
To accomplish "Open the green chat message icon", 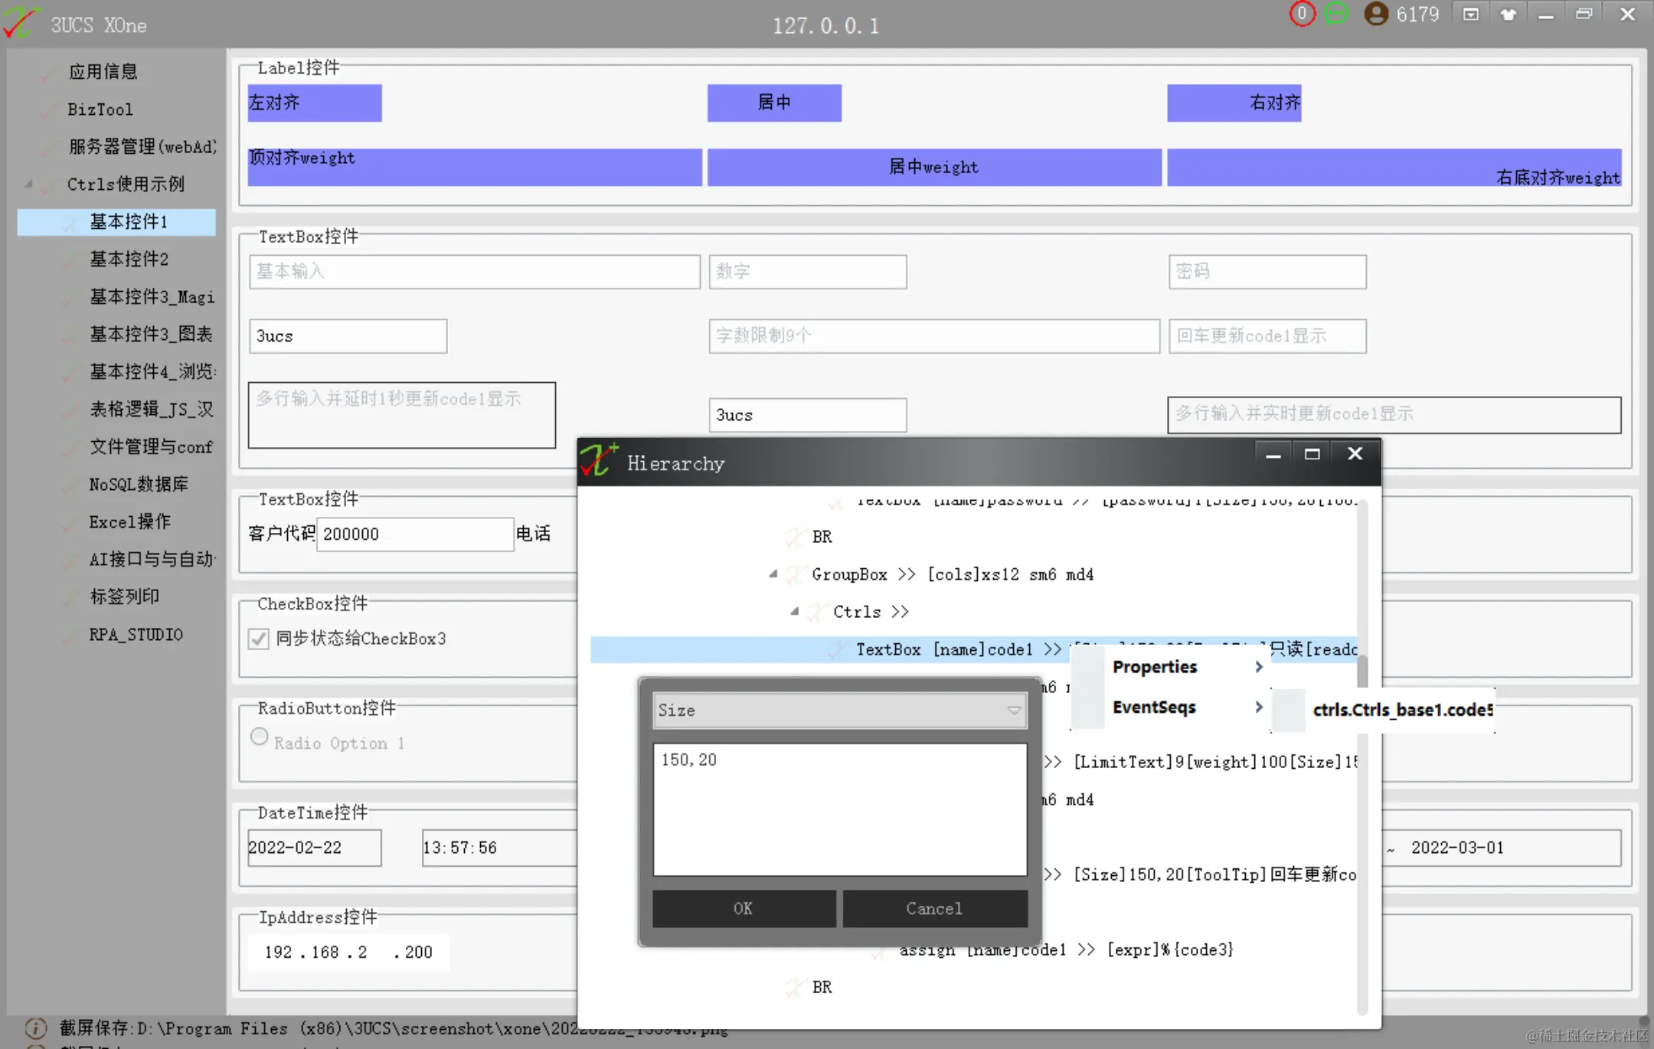I will tap(1336, 14).
